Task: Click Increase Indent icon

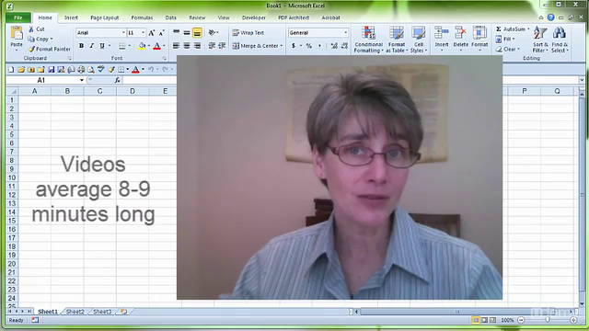Action: point(222,46)
